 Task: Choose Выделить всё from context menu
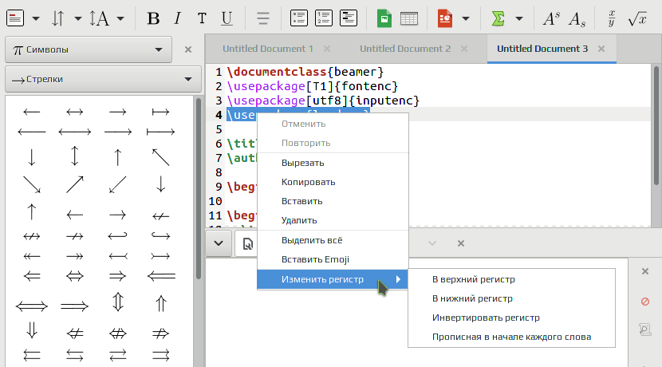pos(333,240)
